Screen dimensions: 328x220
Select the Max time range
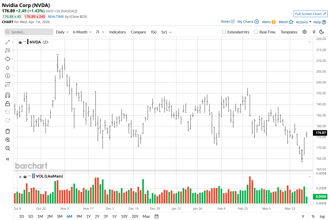(146, 216)
